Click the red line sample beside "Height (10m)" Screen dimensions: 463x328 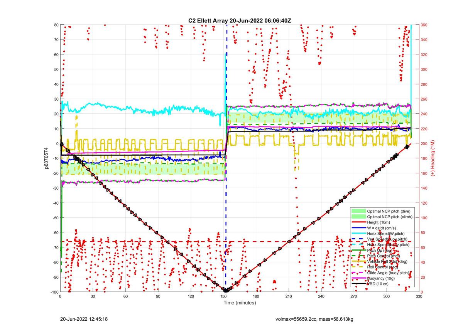tap(359, 222)
